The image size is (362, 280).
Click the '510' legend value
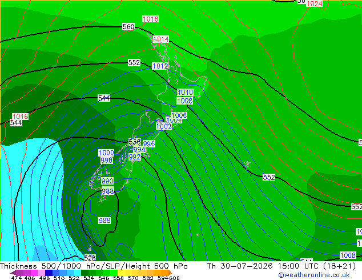[x=59, y=278]
